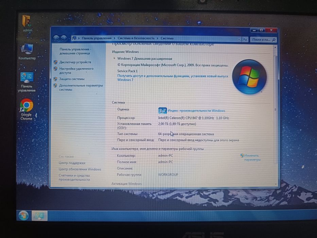Maximize the System window
This screenshot has height=238, width=317.
pyautogui.click(x=261, y=30)
